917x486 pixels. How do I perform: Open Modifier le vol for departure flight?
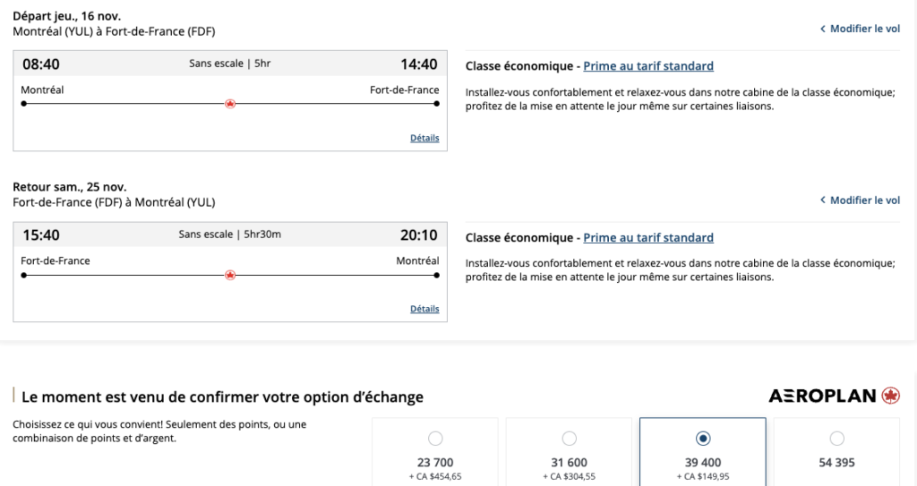point(864,30)
